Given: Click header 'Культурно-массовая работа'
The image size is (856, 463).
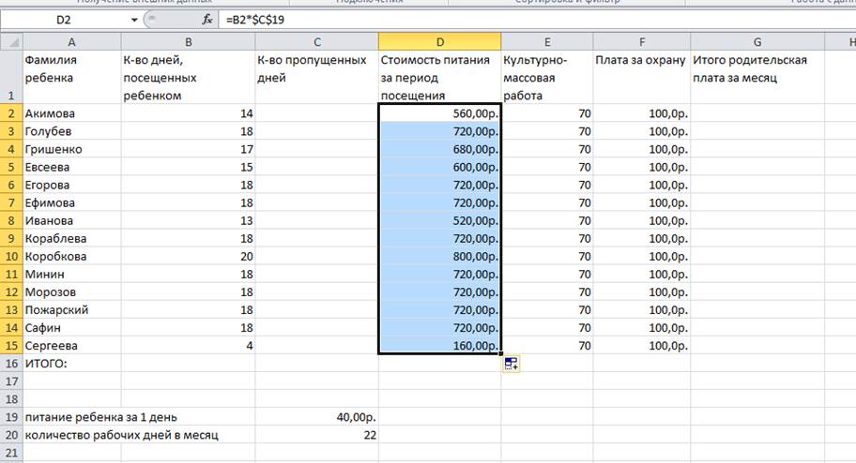Looking at the screenshot, I should pos(547,78).
